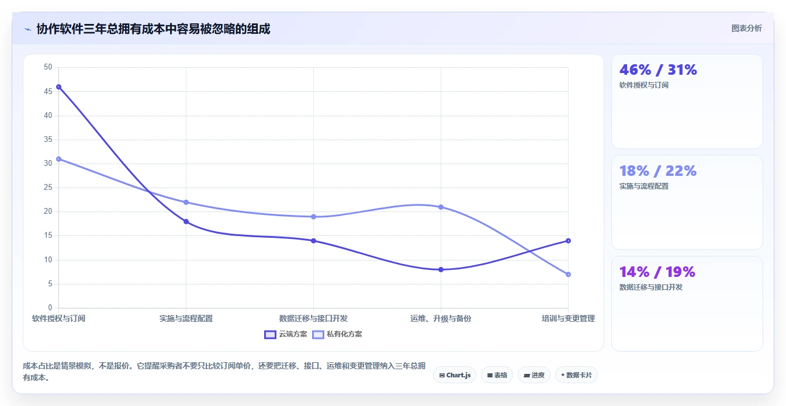Click the title 协作软件三年总拥有成本中容易被忽略的组成

153,29
